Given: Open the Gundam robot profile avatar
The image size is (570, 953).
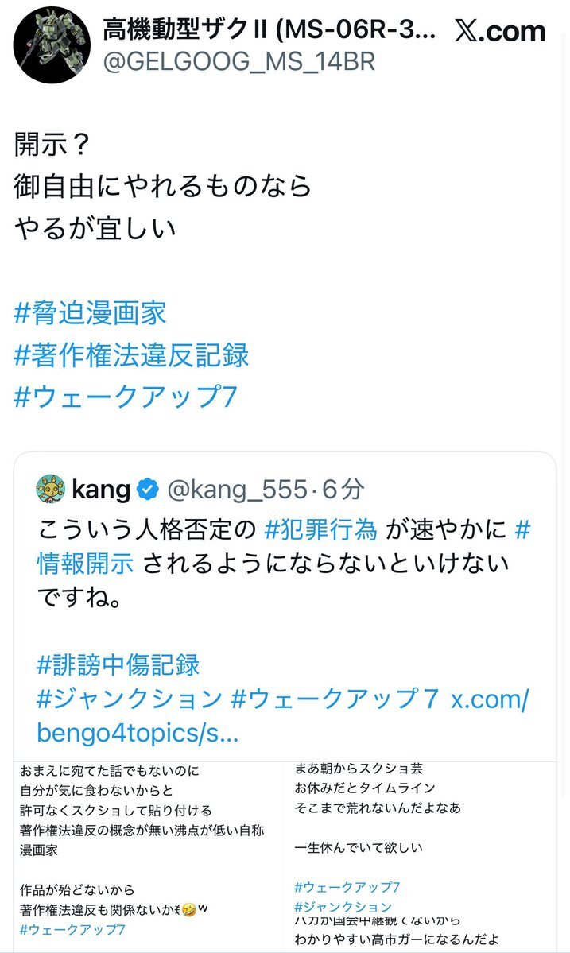Looking at the screenshot, I should pos(49,48).
